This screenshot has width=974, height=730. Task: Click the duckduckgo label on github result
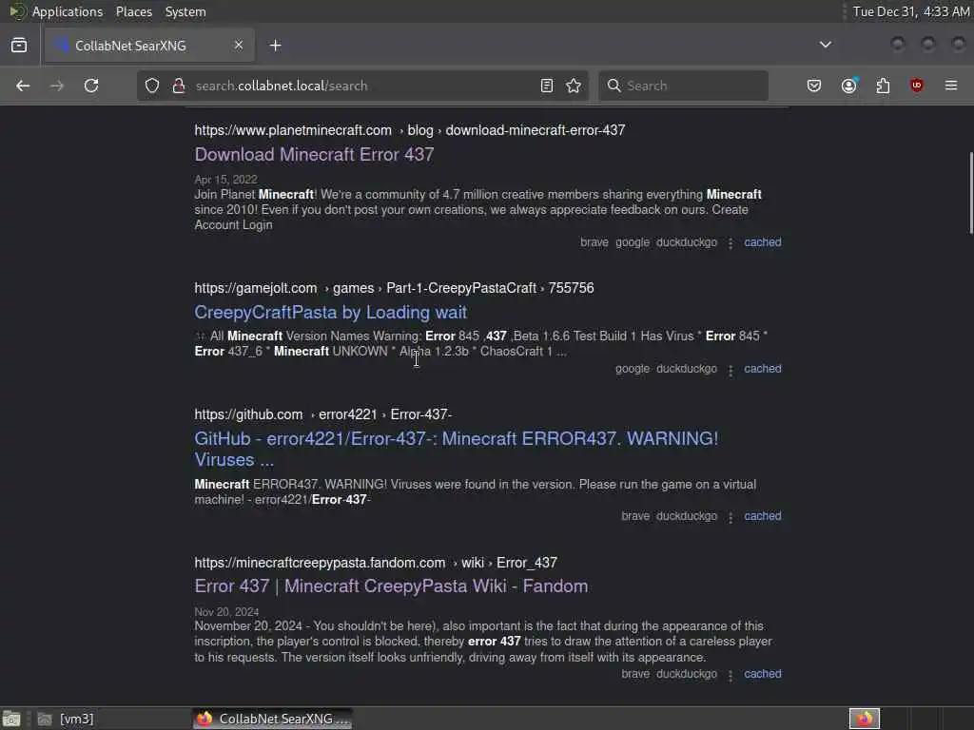(687, 516)
